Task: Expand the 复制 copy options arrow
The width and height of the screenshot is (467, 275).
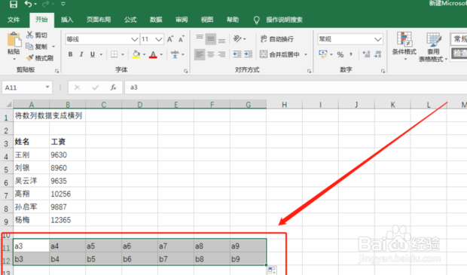Action: (53, 47)
